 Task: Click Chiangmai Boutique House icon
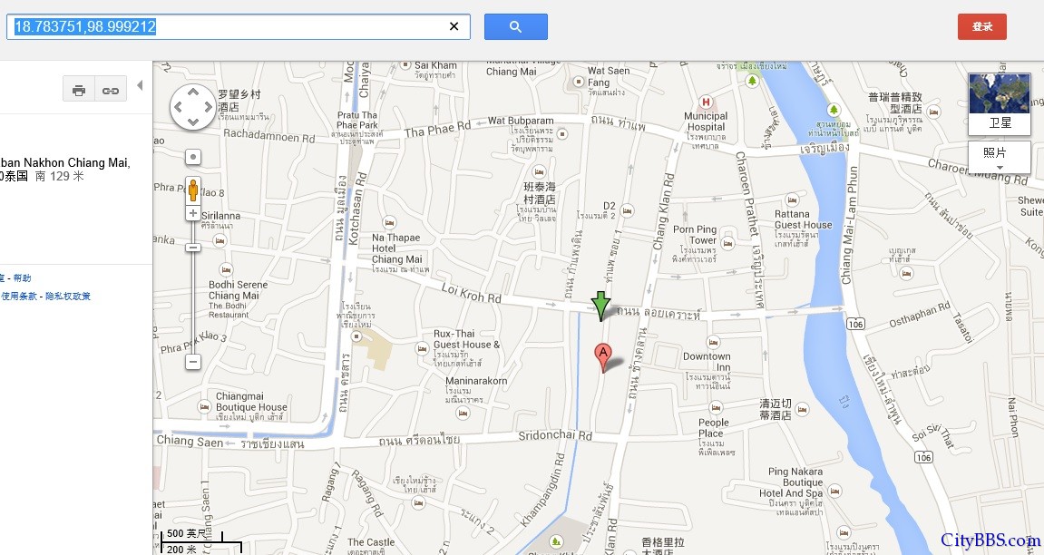click(204, 406)
